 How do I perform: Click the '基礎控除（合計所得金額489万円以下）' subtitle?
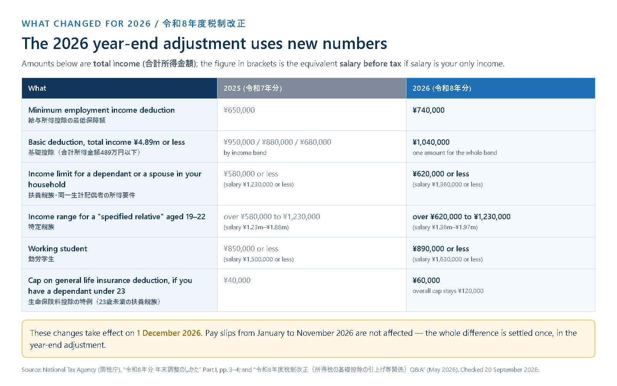(x=85, y=152)
